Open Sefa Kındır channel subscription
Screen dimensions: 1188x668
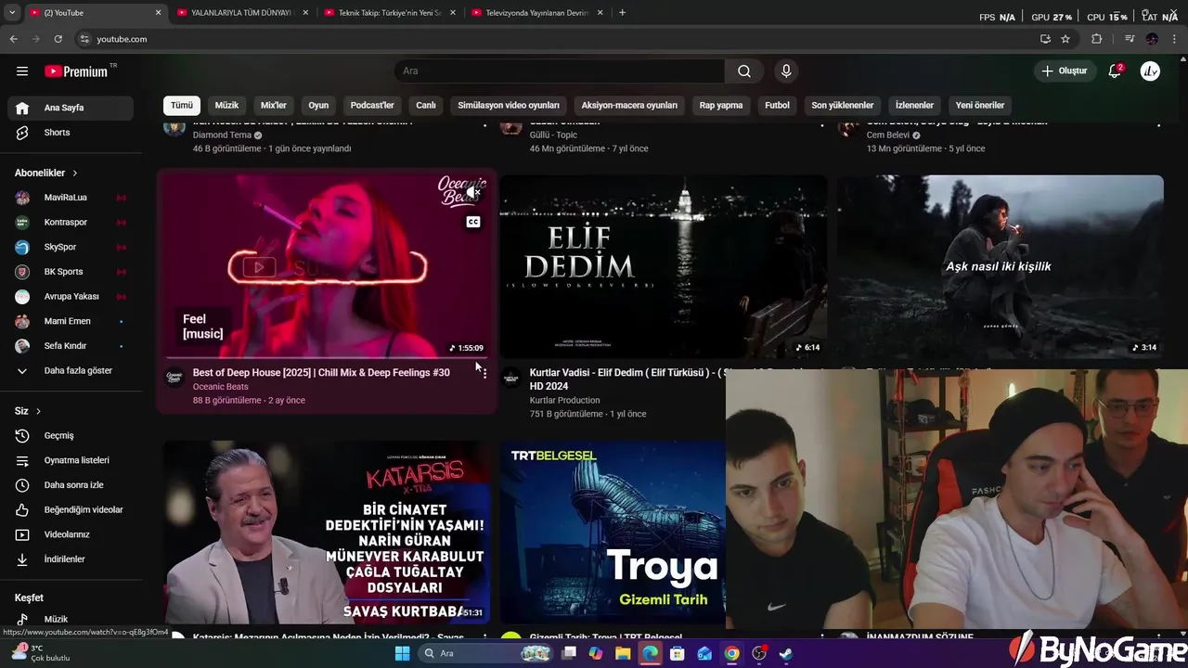pos(71,346)
